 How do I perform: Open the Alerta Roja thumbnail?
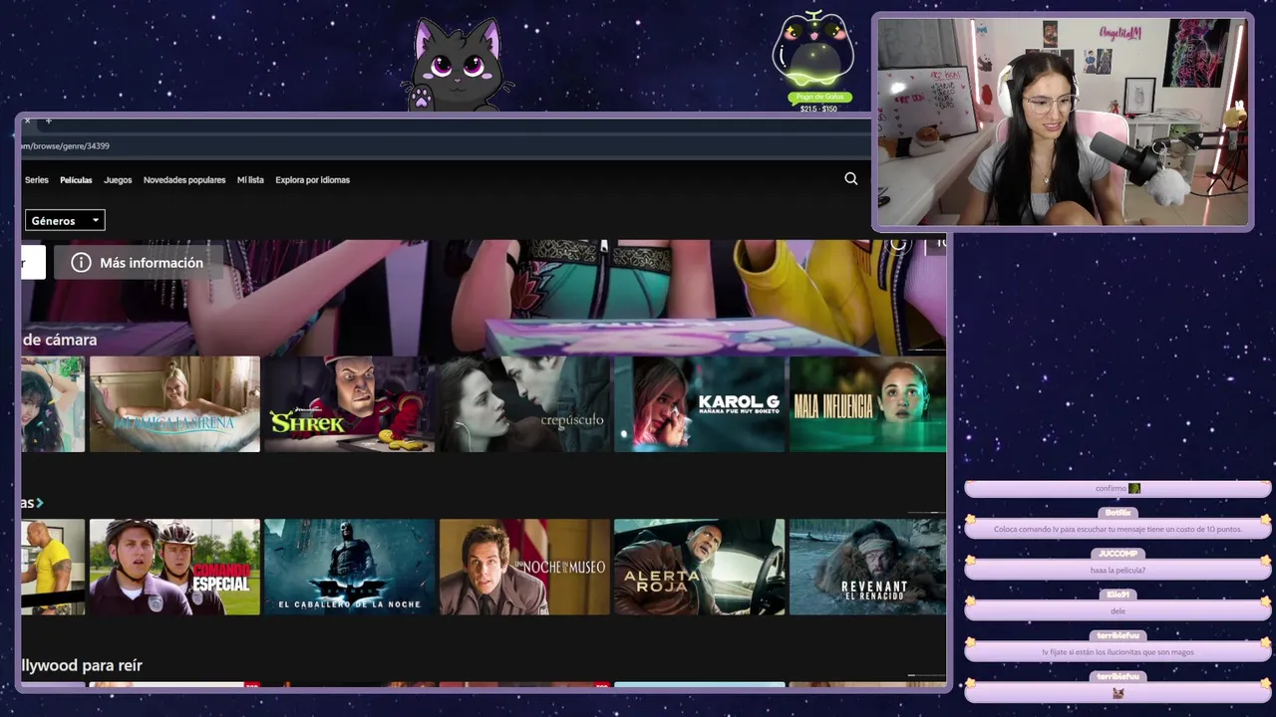pyautogui.click(x=700, y=567)
